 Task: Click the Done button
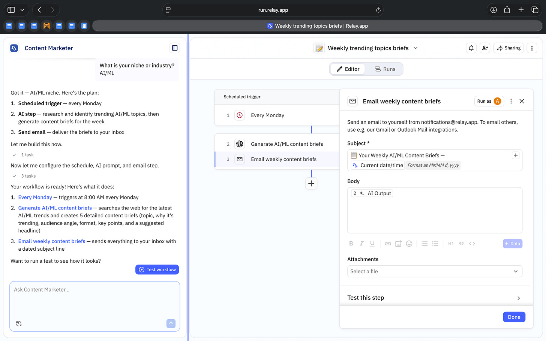[514, 317]
